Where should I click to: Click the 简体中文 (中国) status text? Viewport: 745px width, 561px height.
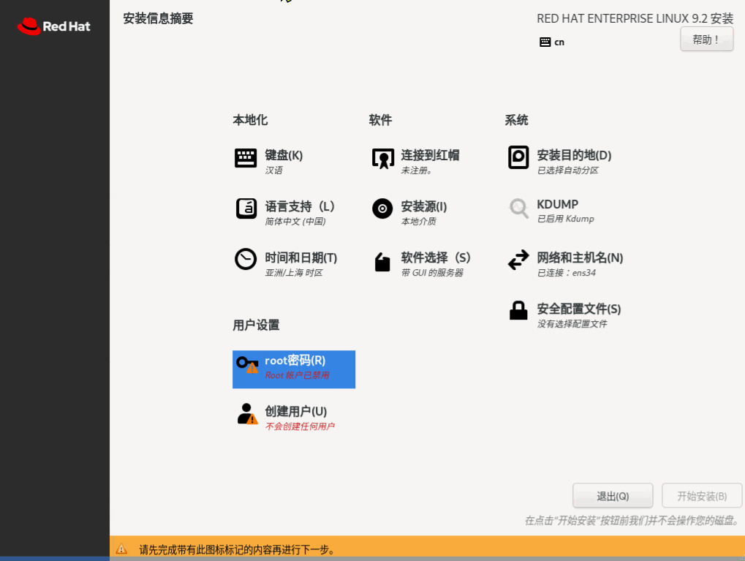[x=295, y=222]
